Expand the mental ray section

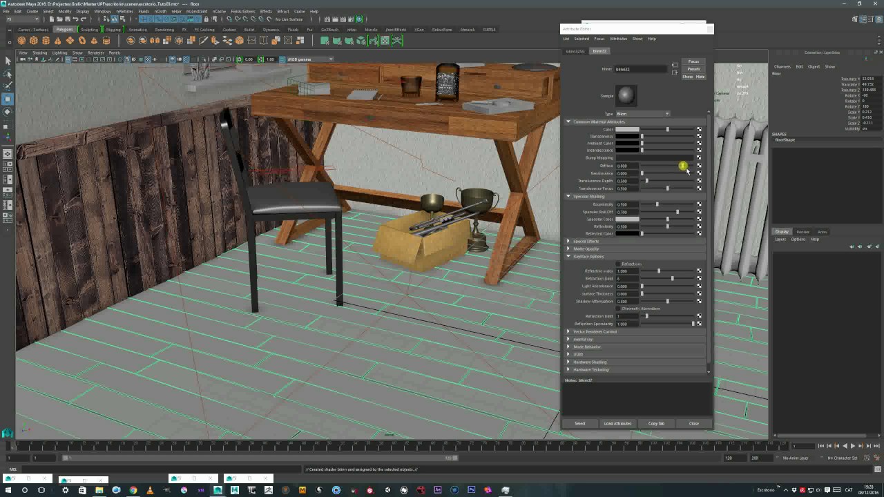(x=568, y=339)
